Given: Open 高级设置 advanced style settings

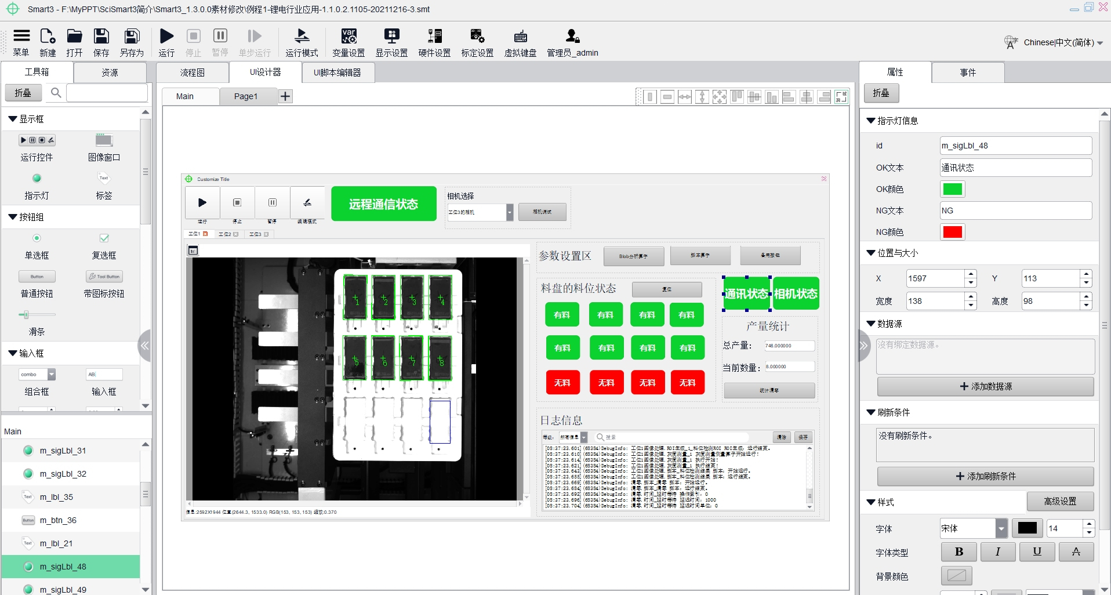Looking at the screenshot, I should pyautogui.click(x=1060, y=501).
